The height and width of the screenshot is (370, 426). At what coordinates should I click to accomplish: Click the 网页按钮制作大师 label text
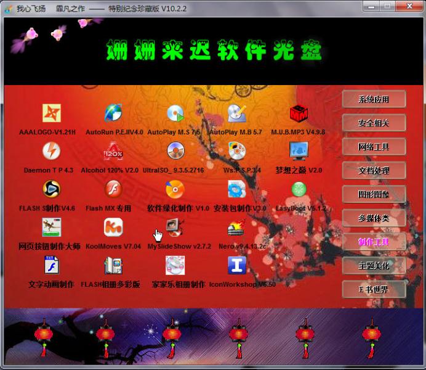(x=49, y=247)
